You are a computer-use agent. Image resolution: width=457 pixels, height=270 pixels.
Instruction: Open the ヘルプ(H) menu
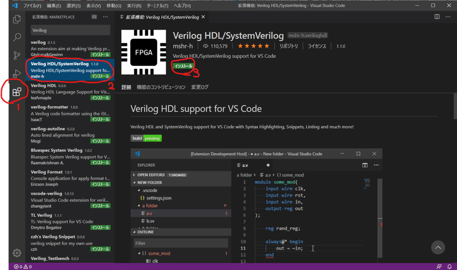pos(182,6)
